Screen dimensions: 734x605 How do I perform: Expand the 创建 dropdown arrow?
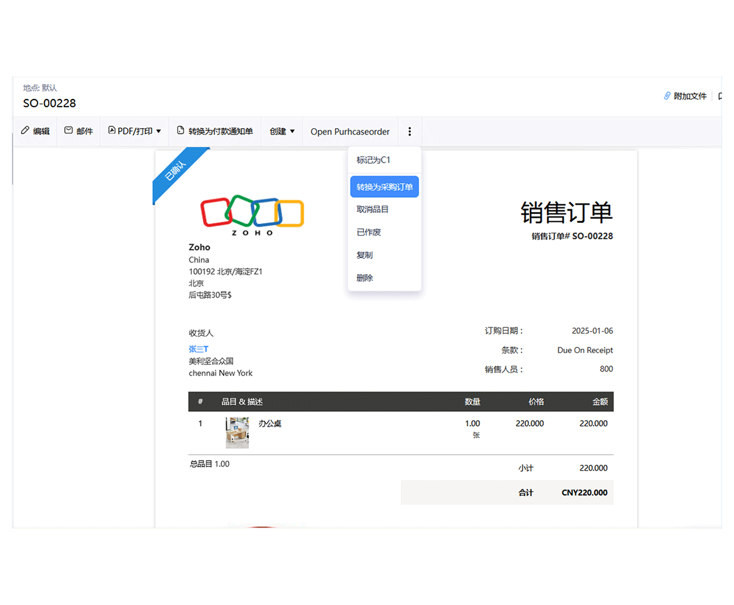click(x=292, y=131)
